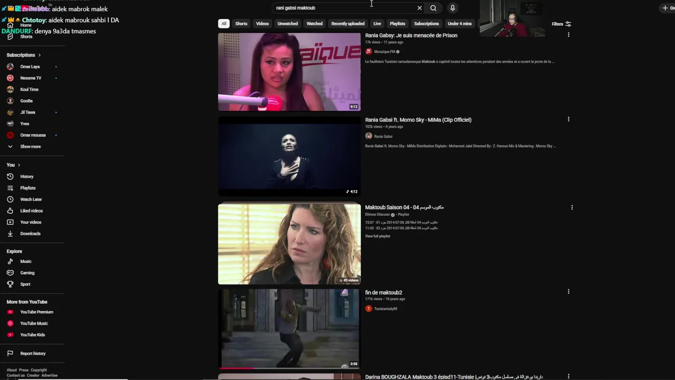675x380 pixels.
Task: Start voice search with microphone icon
Action: pyautogui.click(x=452, y=8)
